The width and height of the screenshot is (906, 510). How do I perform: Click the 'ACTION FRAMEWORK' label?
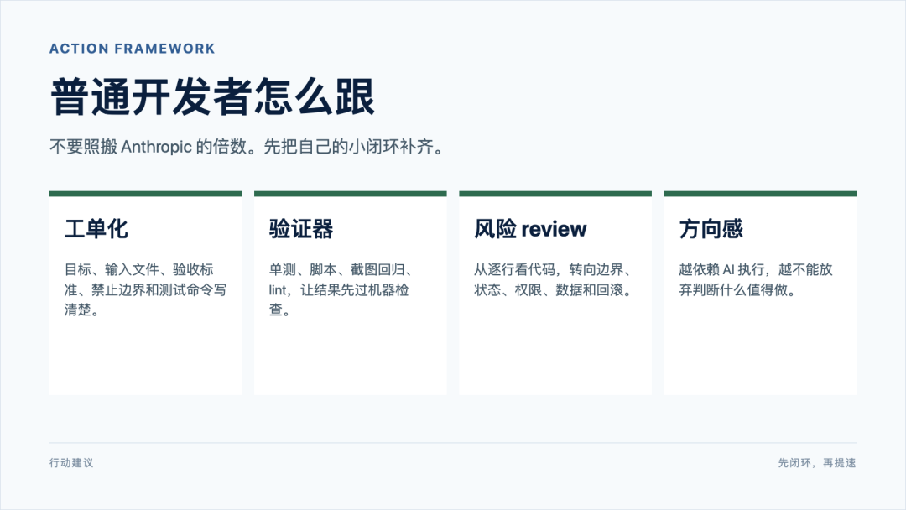(x=132, y=49)
